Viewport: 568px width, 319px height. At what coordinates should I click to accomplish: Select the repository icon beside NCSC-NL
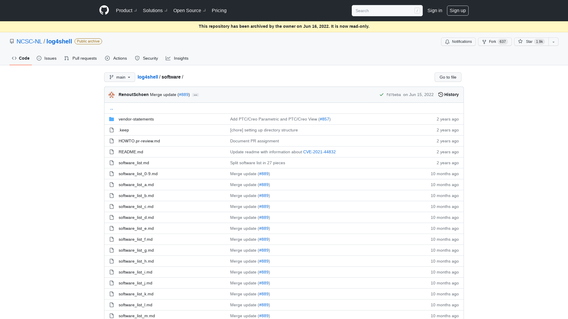pos(12,41)
